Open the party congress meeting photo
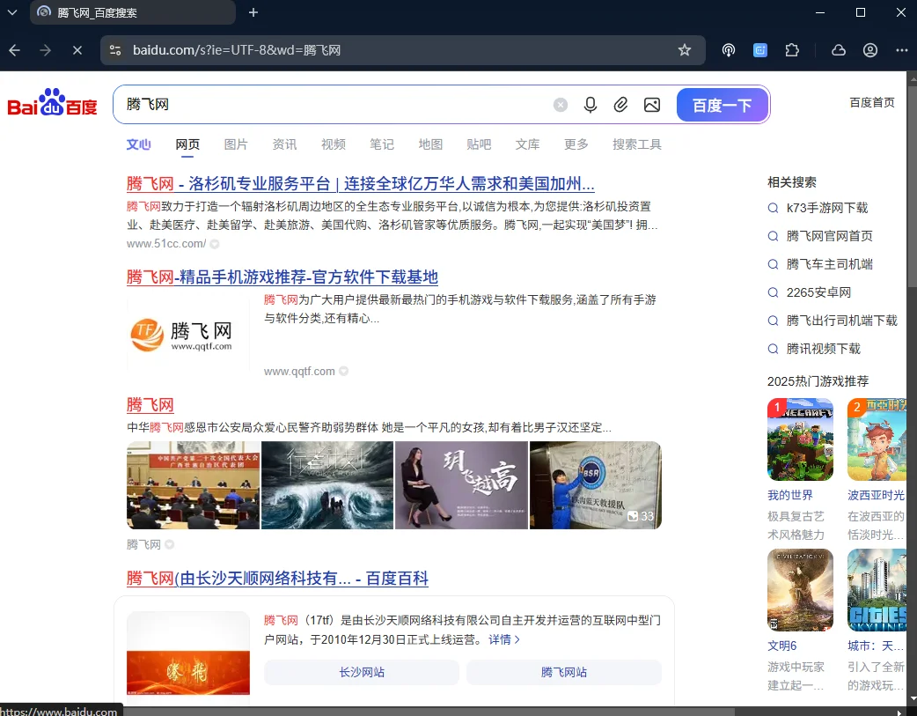The height and width of the screenshot is (716, 917). 193,485
